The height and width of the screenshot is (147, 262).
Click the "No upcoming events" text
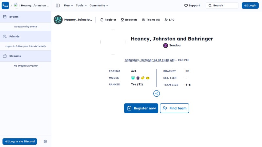(x=26, y=27)
